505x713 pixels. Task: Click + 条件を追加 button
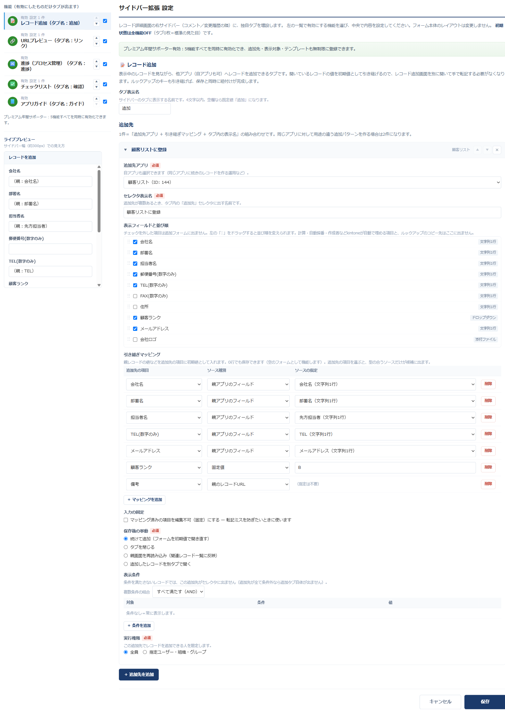(x=139, y=626)
